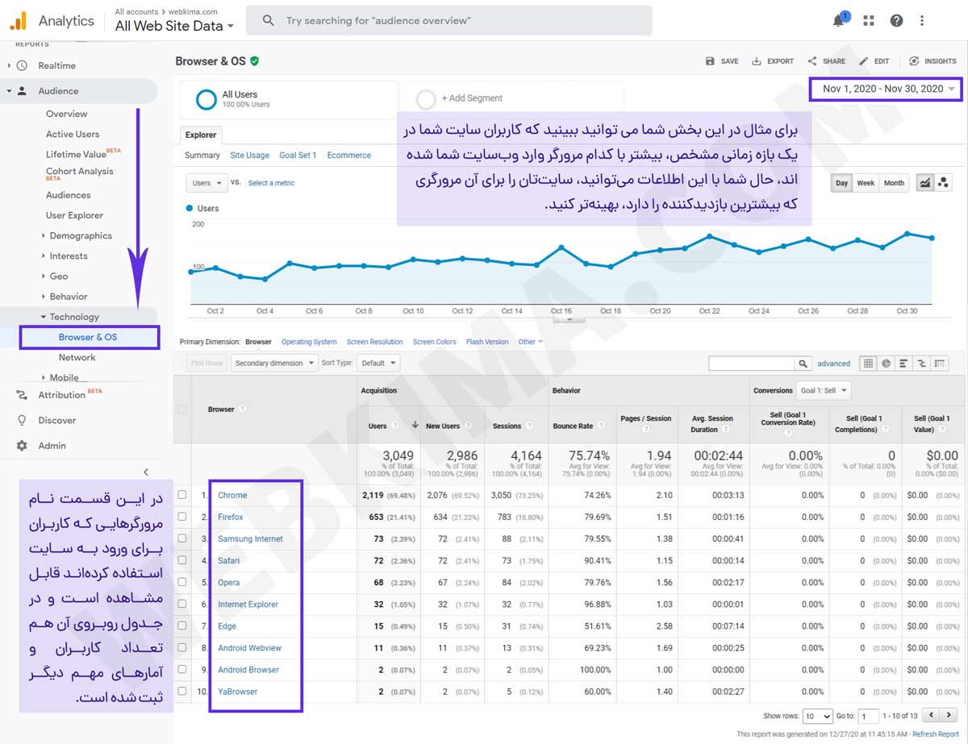The height and width of the screenshot is (744, 968).
Task: Check the Firefox row checkbox
Action: (182, 517)
